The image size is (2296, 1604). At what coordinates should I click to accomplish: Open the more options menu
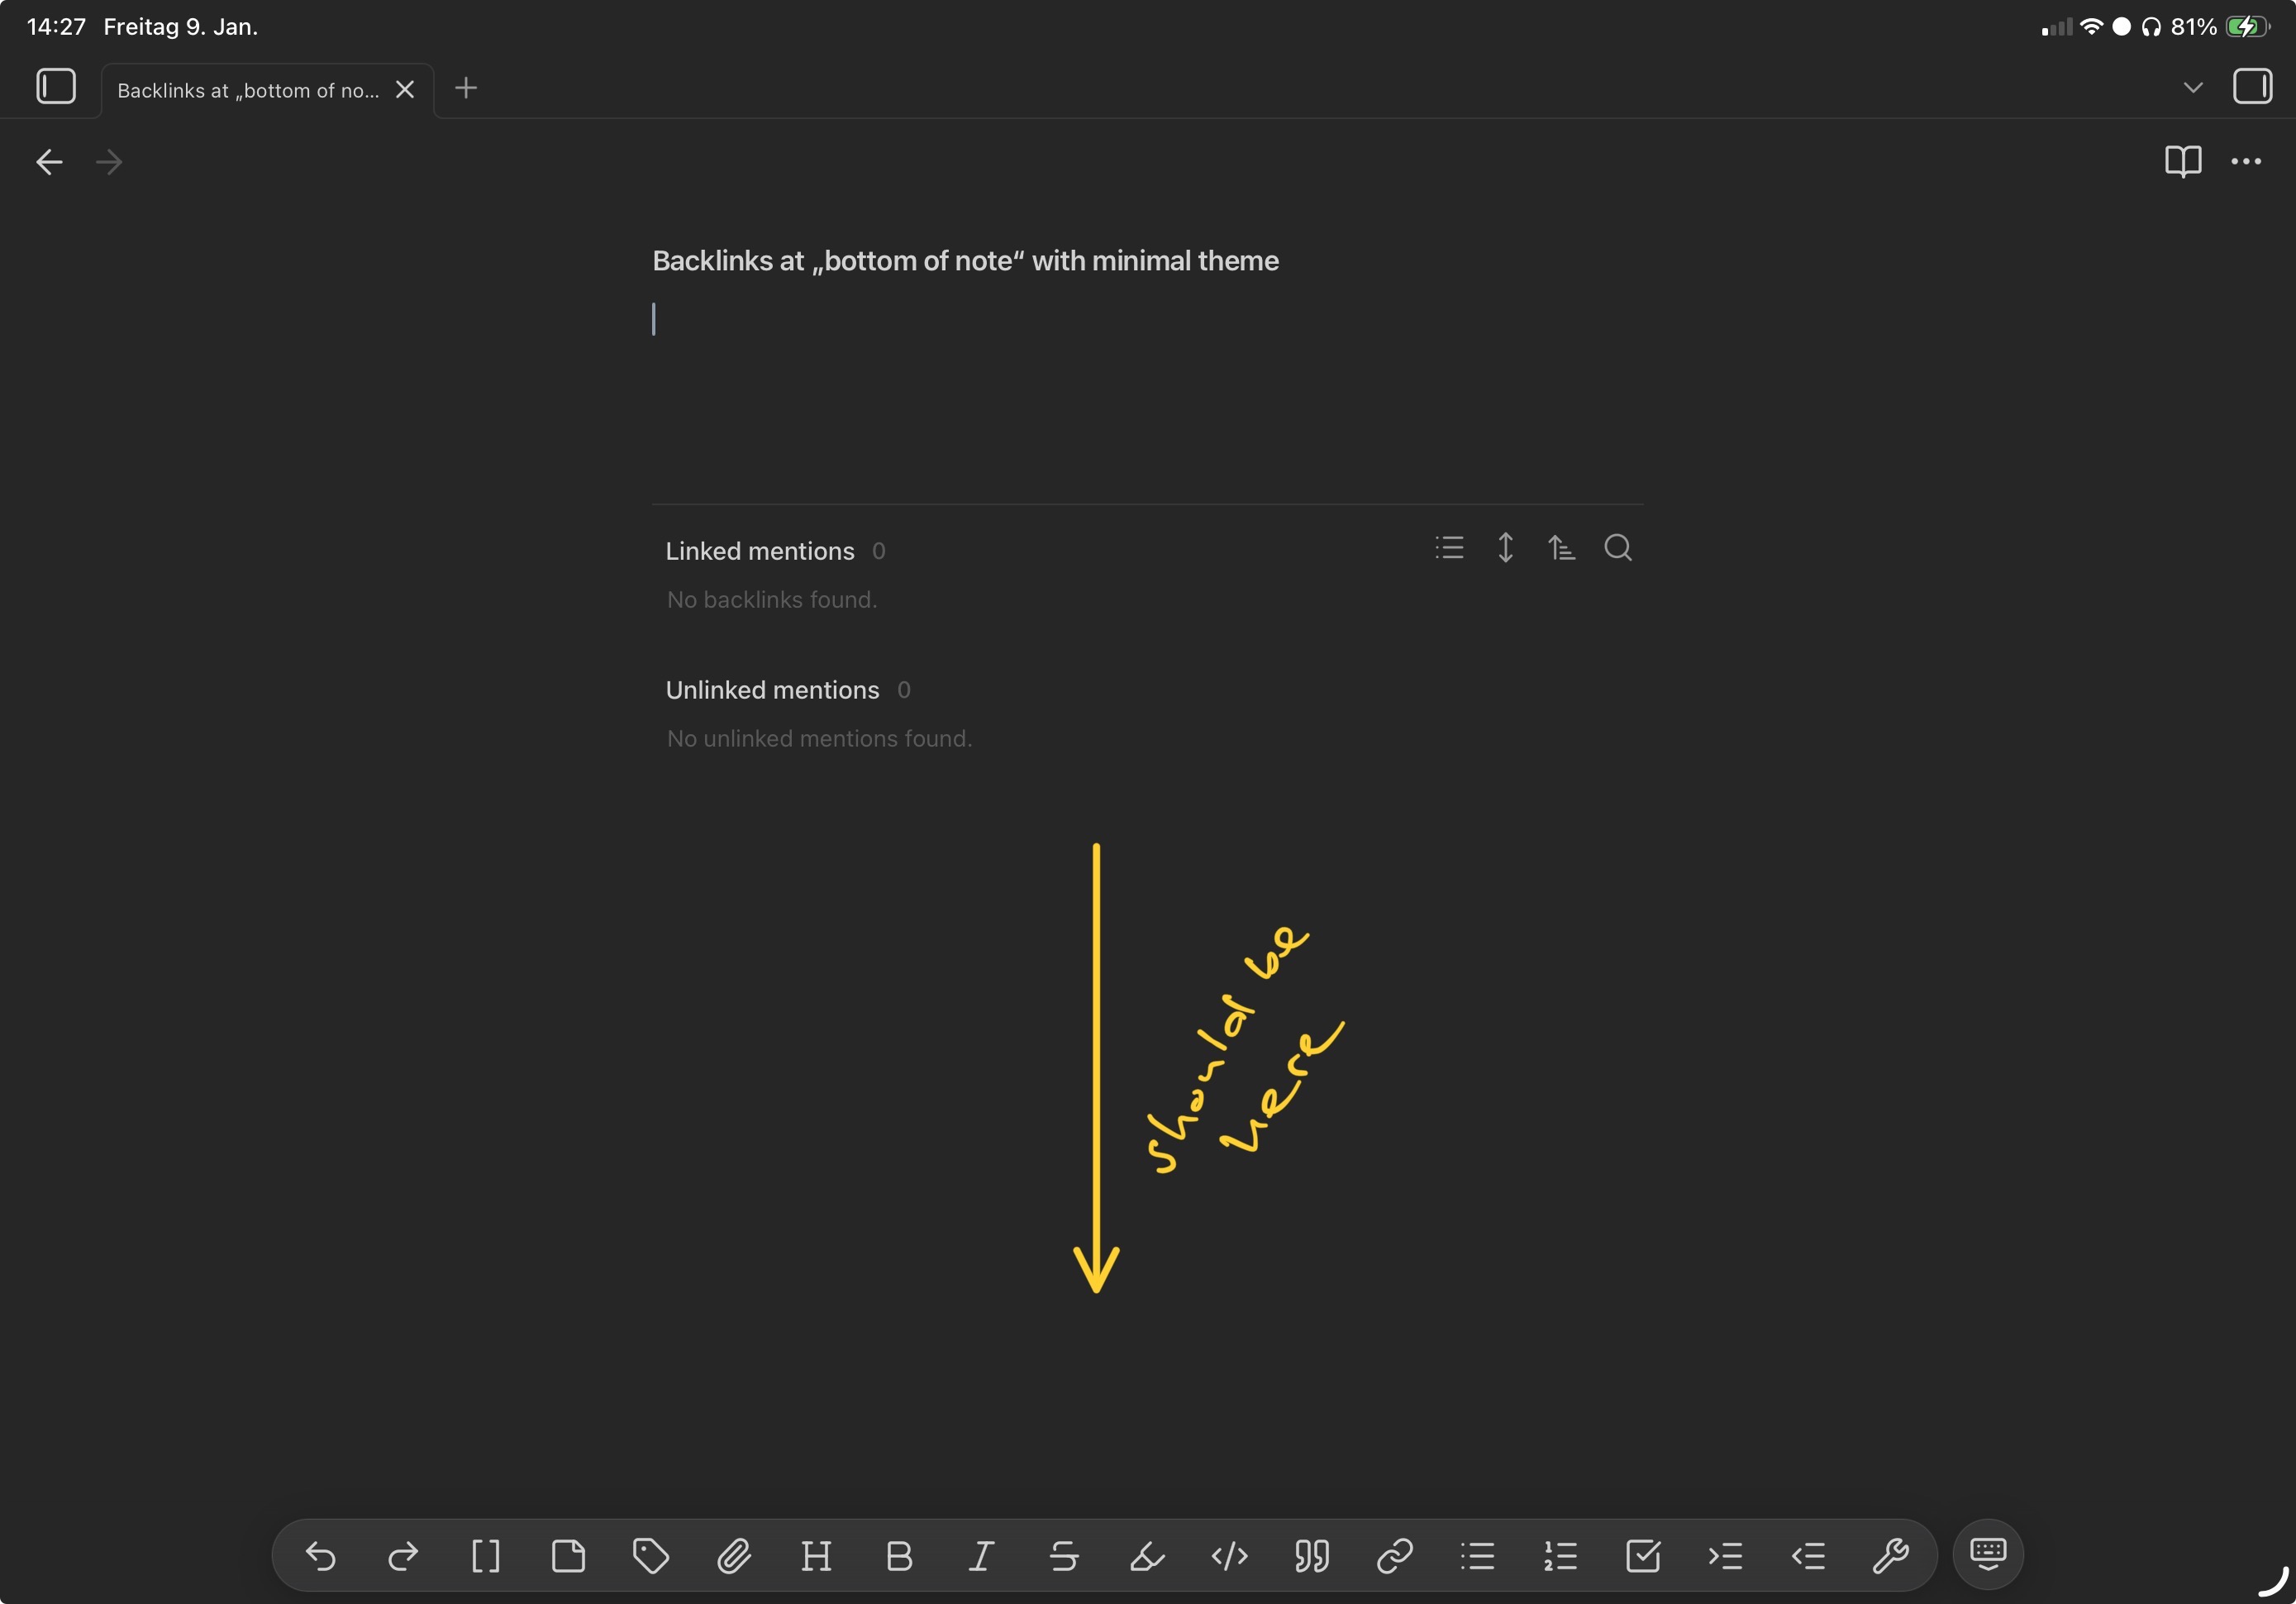tap(2246, 161)
